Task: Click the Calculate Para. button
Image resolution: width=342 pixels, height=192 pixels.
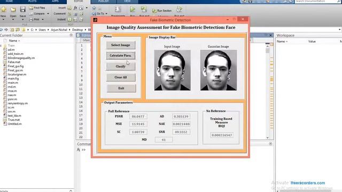Action: [121, 55]
